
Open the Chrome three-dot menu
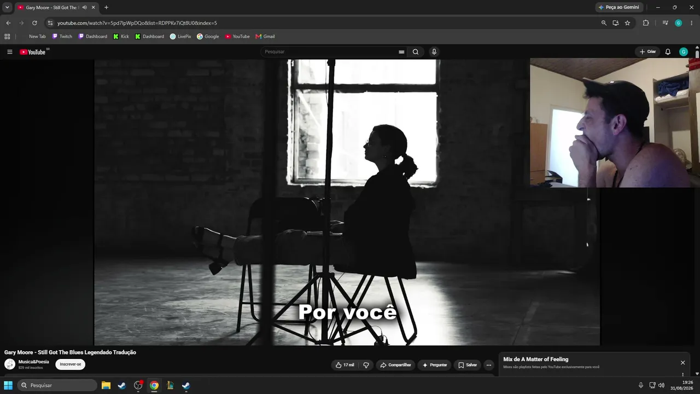[692, 23]
